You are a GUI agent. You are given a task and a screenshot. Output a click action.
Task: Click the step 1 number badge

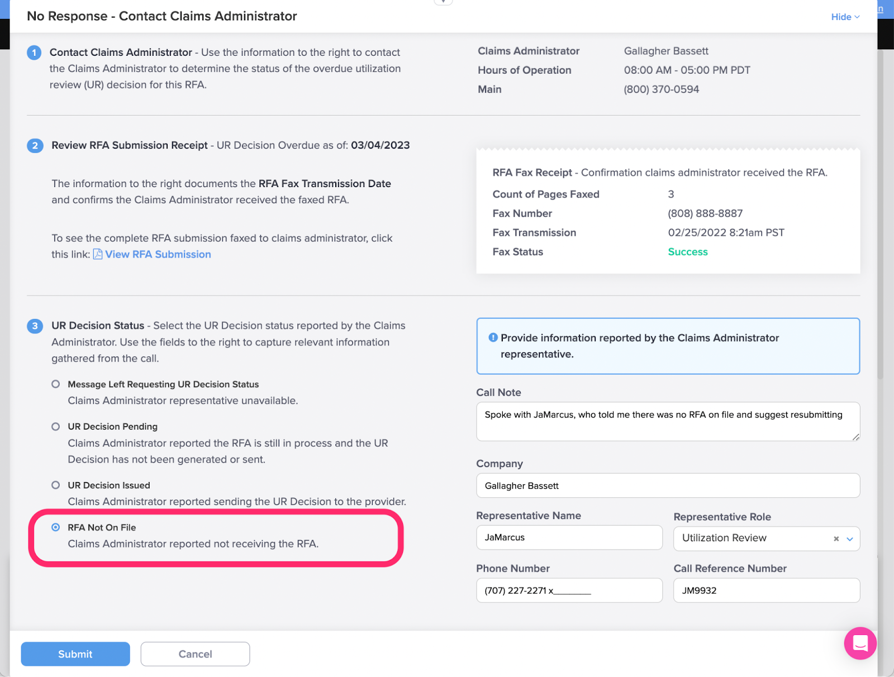34,53
